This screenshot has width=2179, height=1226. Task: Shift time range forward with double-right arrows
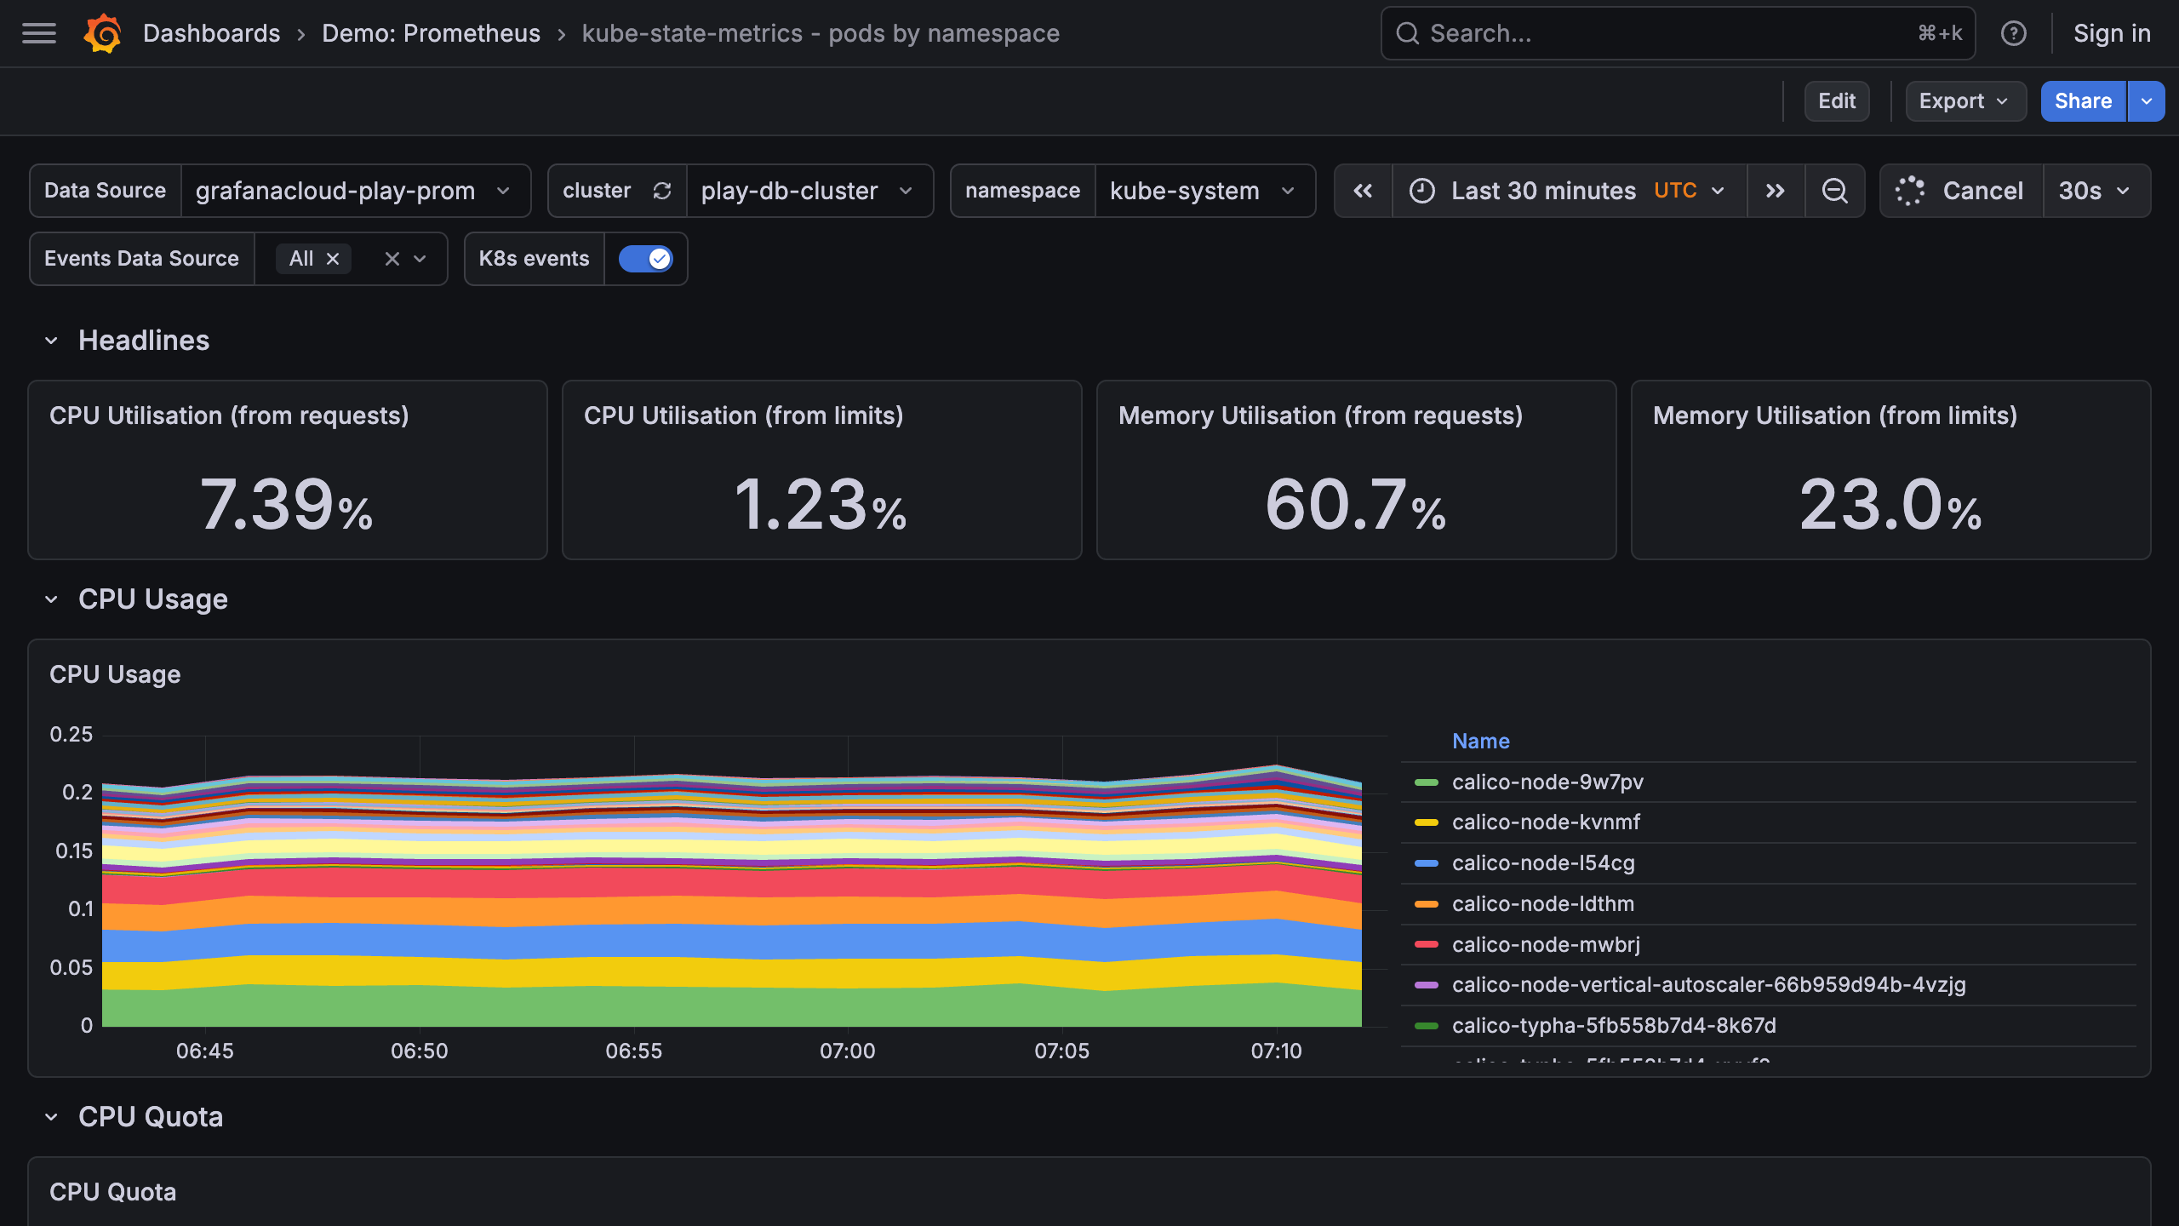click(x=1775, y=191)
